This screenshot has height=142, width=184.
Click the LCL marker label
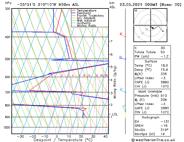(x=115, y=114)
